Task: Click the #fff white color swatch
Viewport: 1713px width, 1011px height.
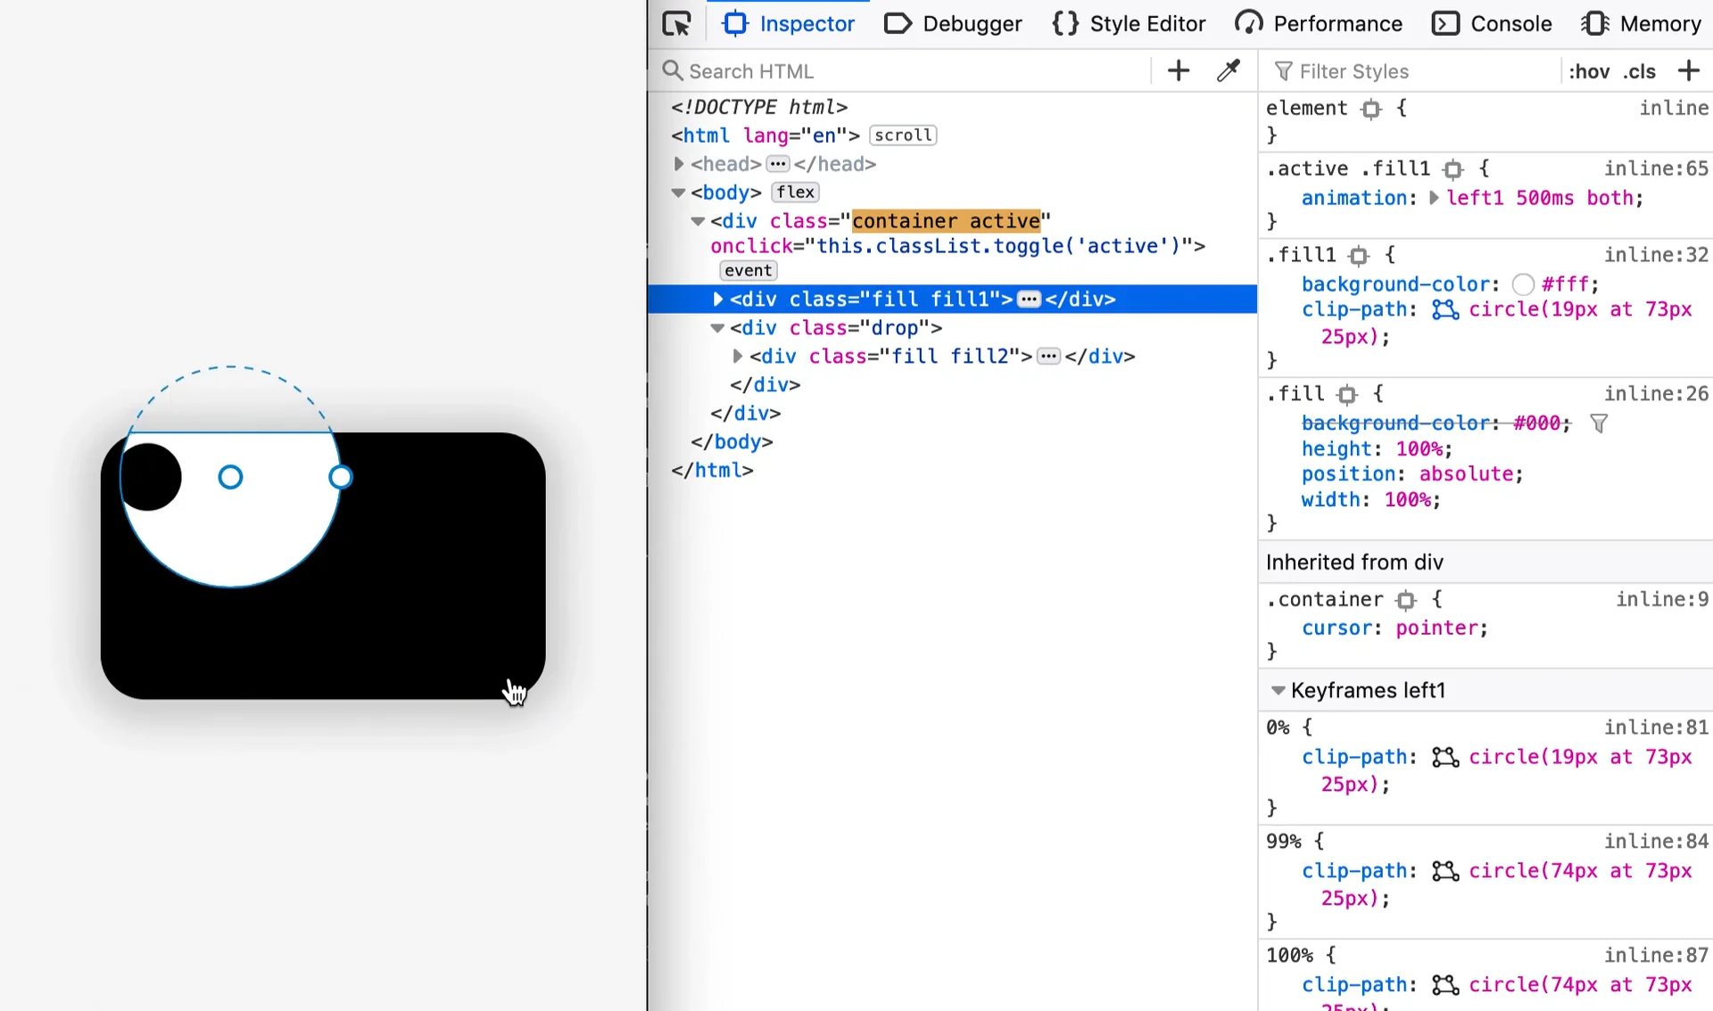Action: [1523, 284]
